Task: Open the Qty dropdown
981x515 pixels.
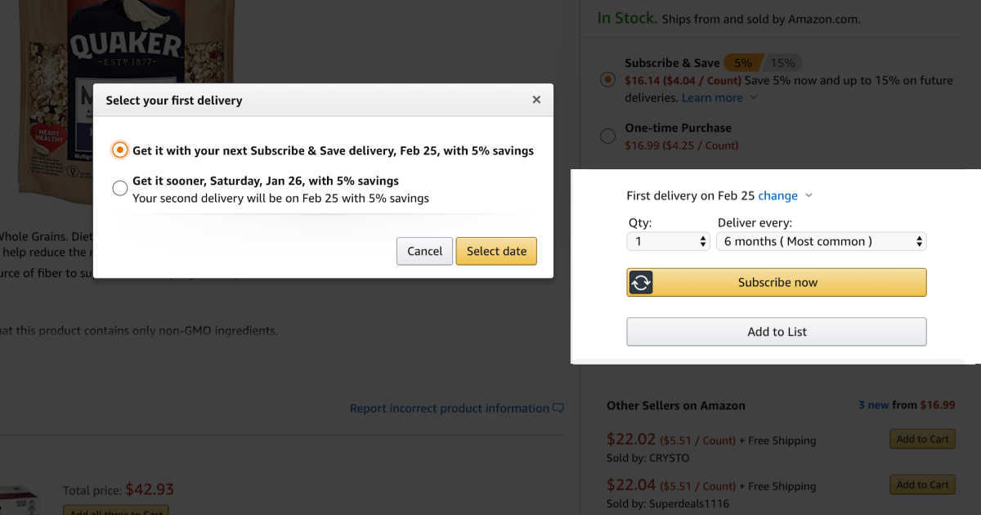Action: (668, 241)
